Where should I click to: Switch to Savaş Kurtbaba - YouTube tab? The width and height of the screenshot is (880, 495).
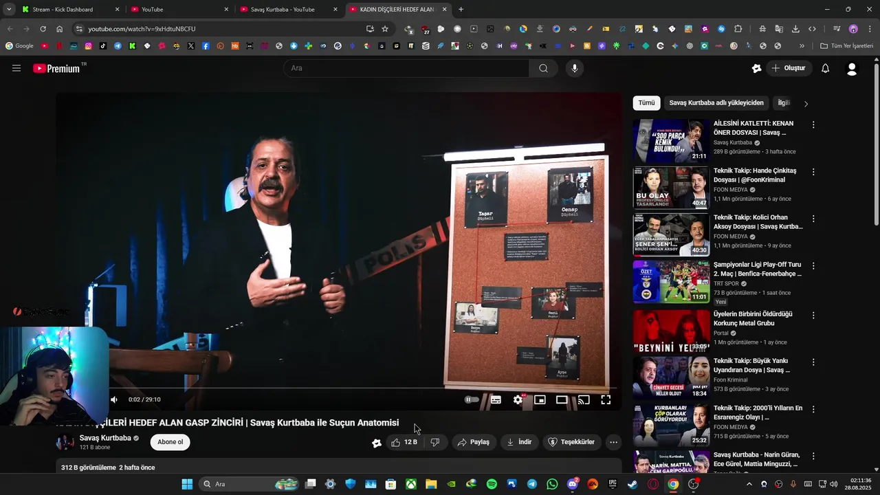[x=287, y=10]
